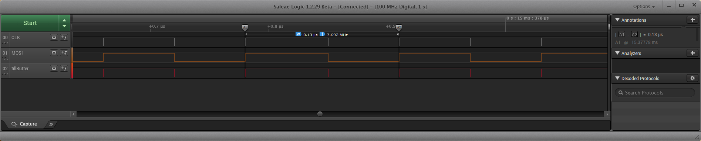The width and height of the screenshot is (701, 141).
Task: Click timing marker A1 on timeline
Action: [245, 27]
